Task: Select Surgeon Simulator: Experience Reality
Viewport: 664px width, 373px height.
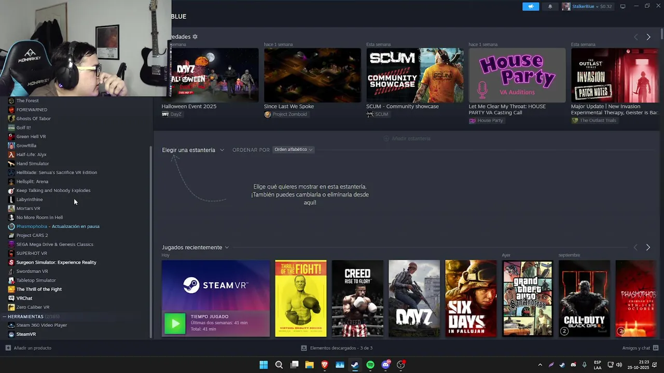Action: coord(56,262)
